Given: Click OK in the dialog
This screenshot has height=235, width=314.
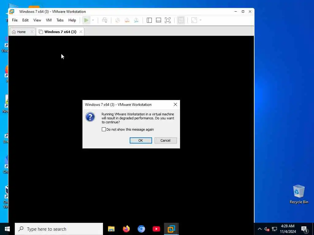Looking at the screenshot, I should pyautogui.click(x=141, y=140).
